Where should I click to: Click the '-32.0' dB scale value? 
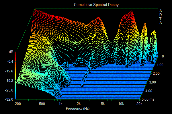tap(9, 99)
